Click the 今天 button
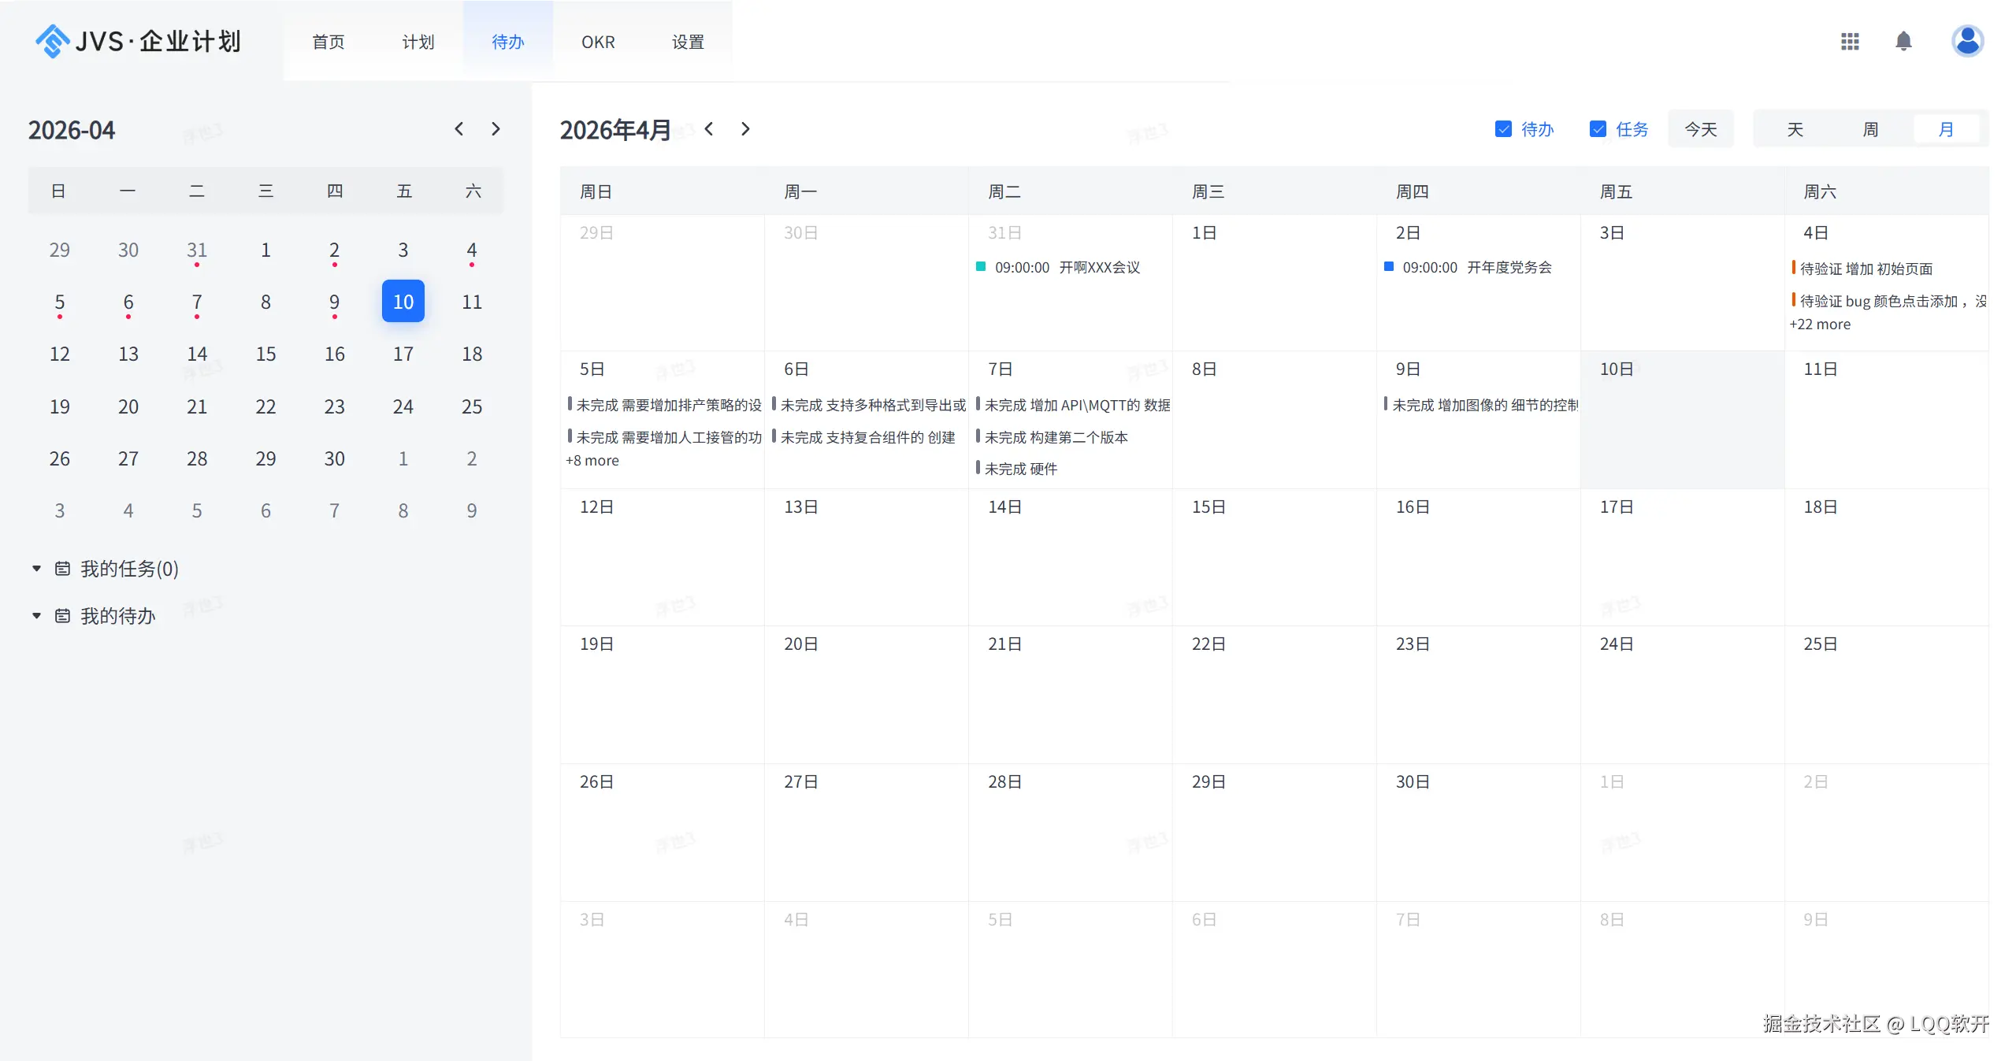Screen dimensions: 2016x1061 coord(1700,129)
